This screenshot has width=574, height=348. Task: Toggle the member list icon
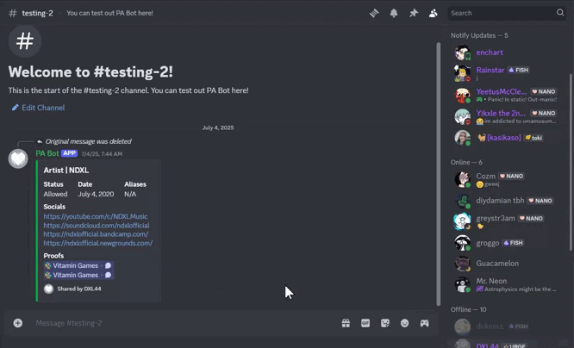(x=433, y=13)
